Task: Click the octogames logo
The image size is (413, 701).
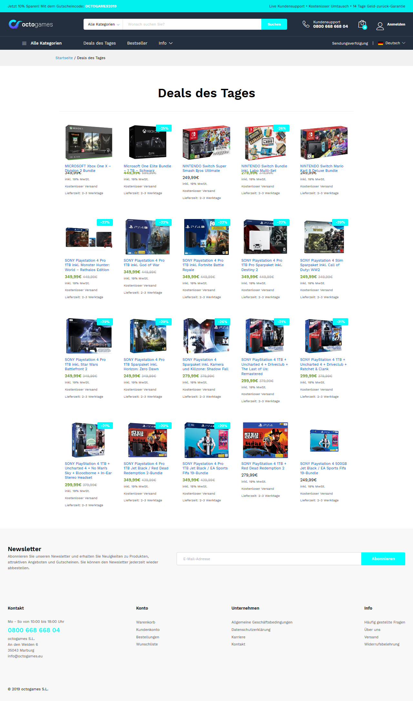Action: click(31, 24)
